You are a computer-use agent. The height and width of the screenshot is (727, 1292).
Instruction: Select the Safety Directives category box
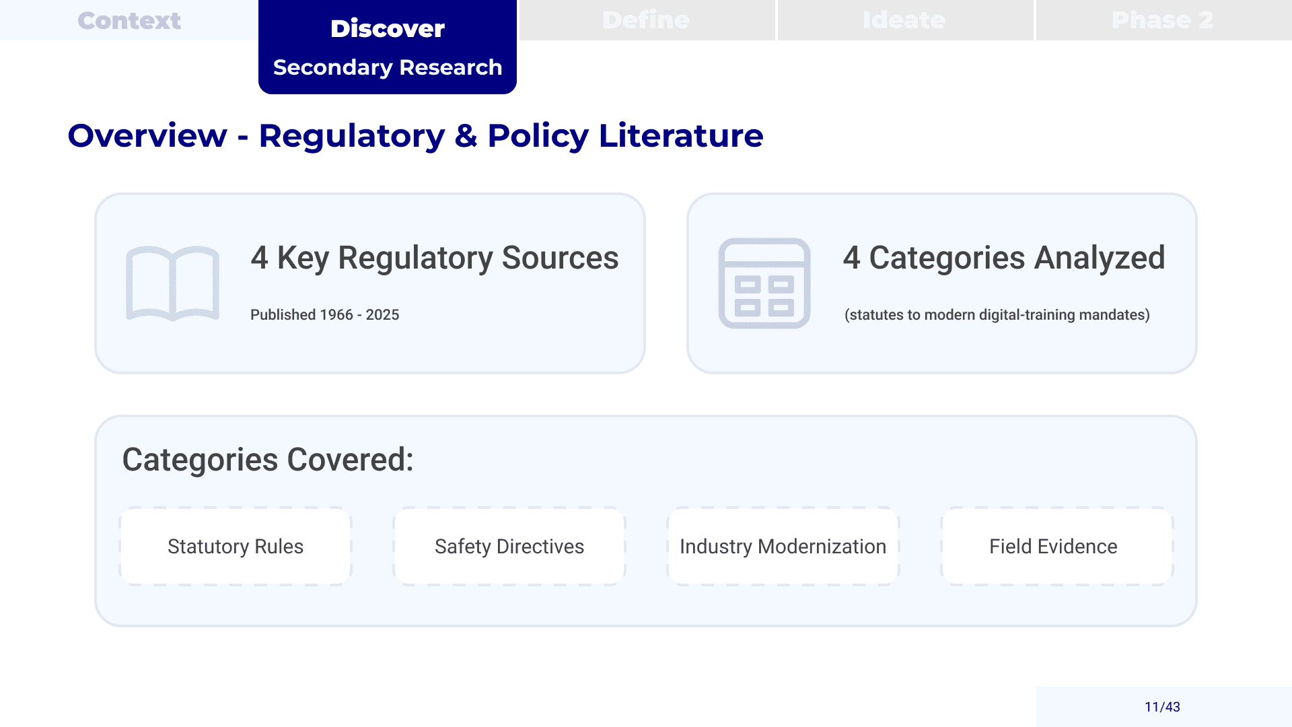click(509, 547)
